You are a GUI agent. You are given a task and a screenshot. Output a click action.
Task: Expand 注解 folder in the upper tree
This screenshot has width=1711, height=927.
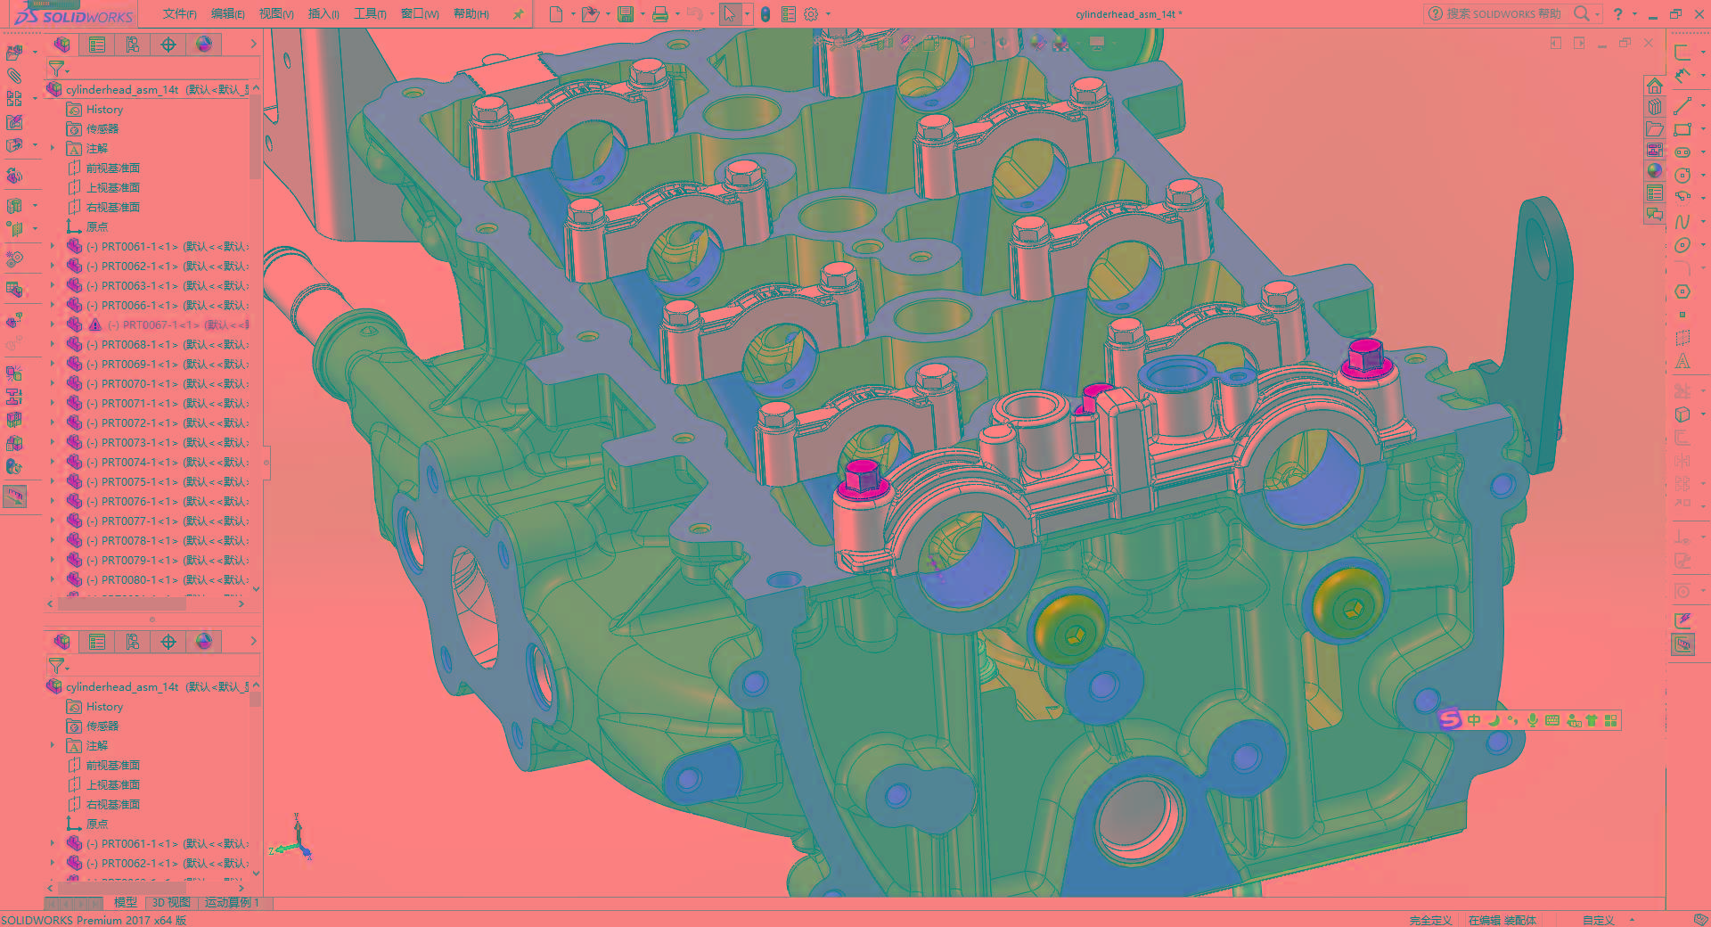(53, 148)
